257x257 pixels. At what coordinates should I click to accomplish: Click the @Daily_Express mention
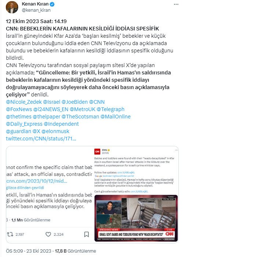coord(24,124)
